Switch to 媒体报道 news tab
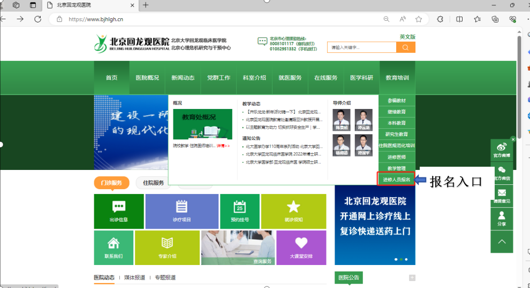The width and height of the screenshot is (530, 288). (134, 277)
